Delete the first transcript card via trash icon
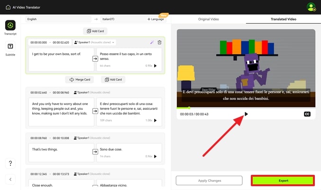Viewport: 321px width, 190px height. click(x=159, y=42)
